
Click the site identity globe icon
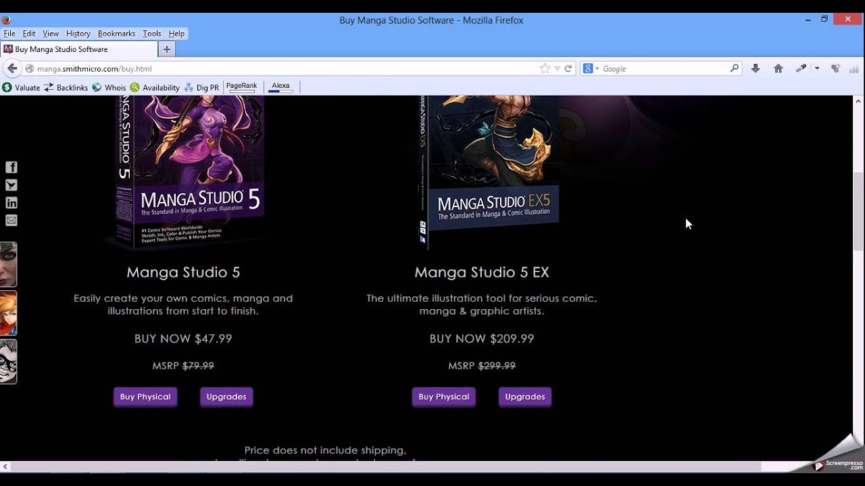click(x=30, y=68)
